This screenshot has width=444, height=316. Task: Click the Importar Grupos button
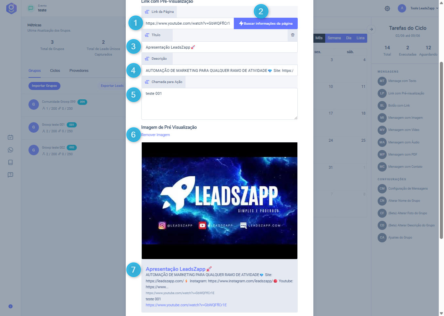coord(44,86)
